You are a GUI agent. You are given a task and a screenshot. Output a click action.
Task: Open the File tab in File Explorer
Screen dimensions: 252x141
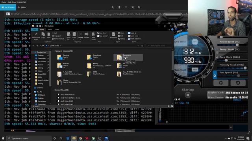35,29
